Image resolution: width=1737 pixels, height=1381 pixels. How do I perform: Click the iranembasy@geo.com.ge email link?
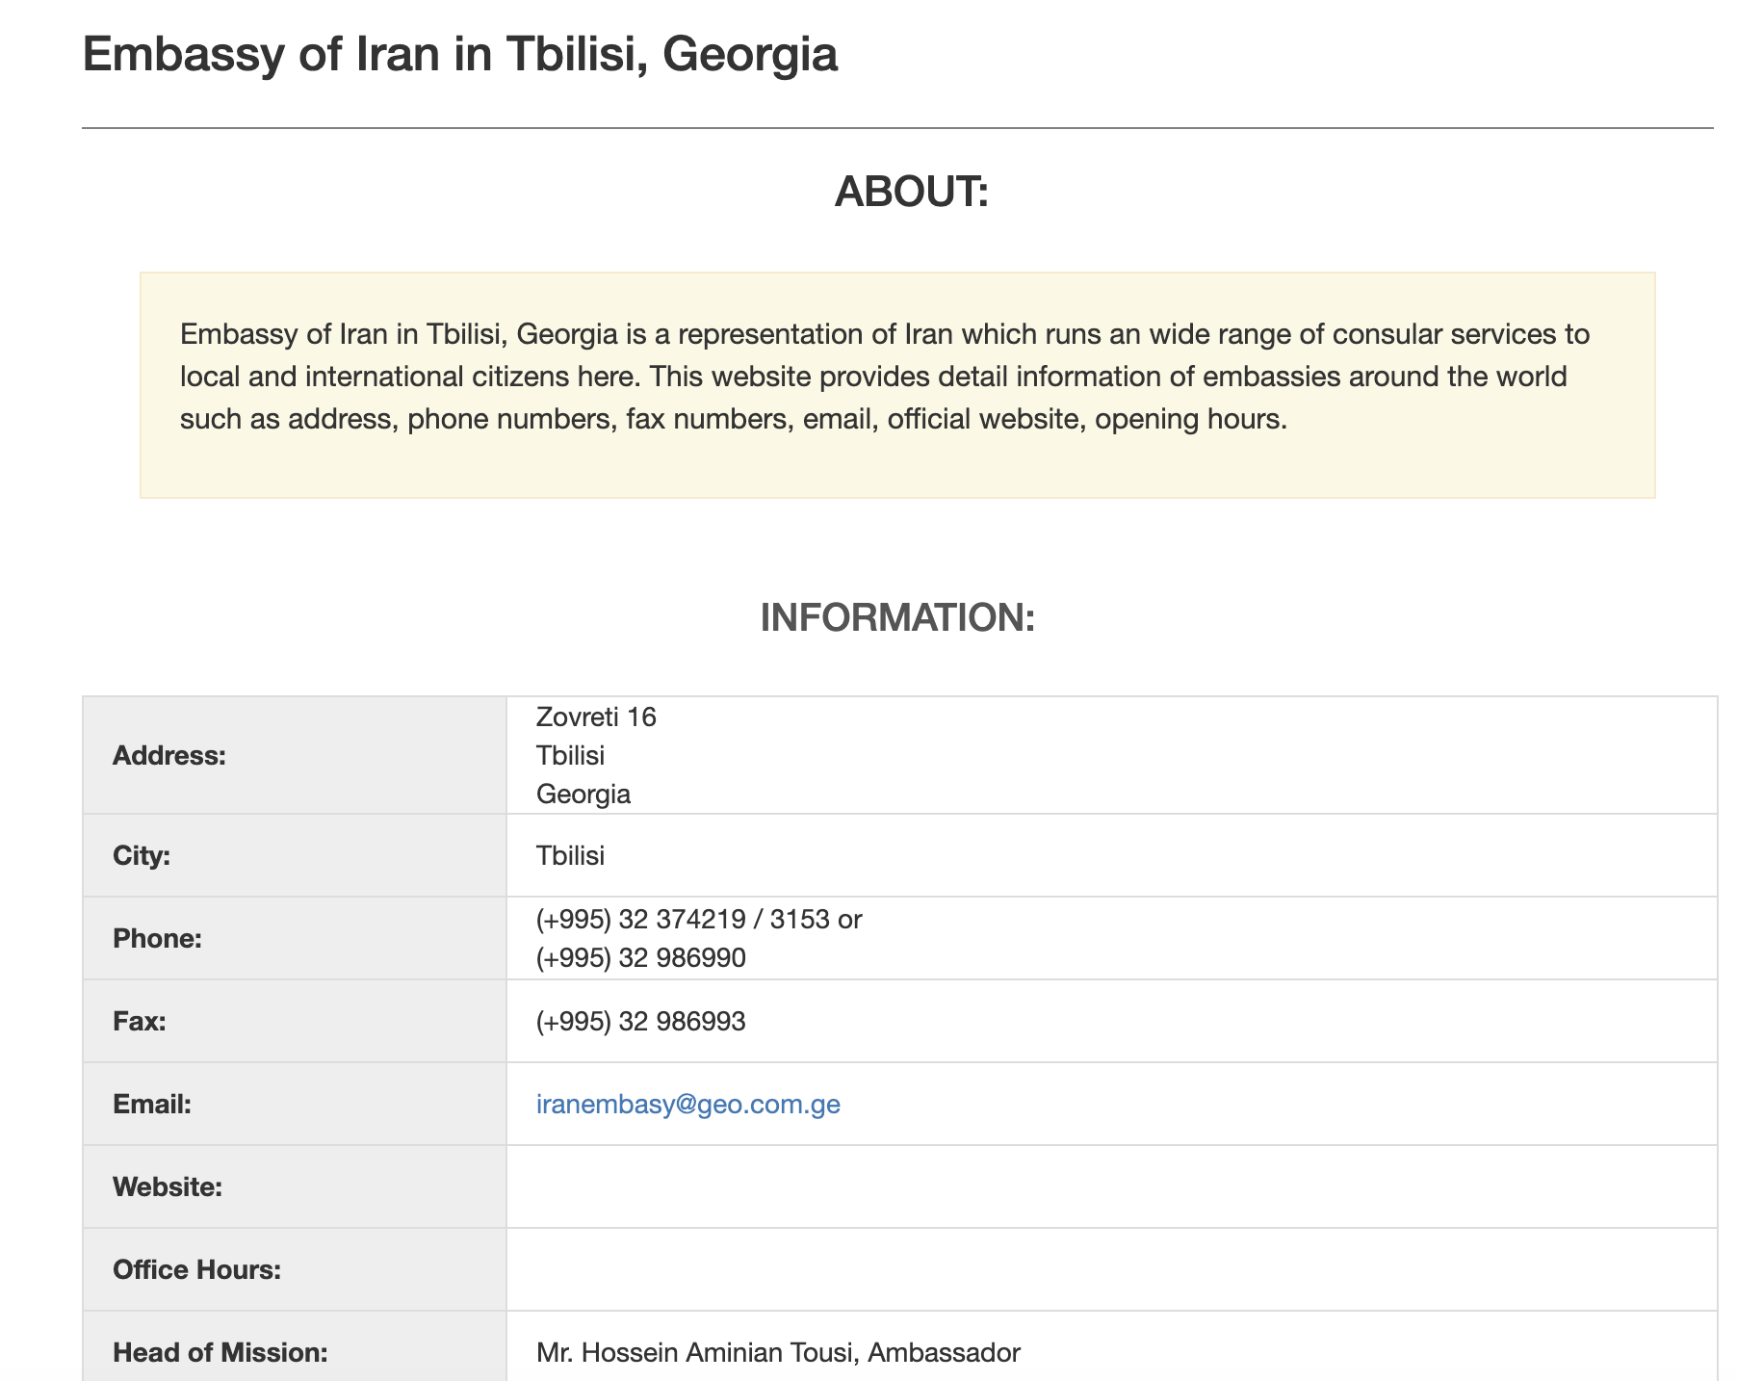coord(687,1104)
